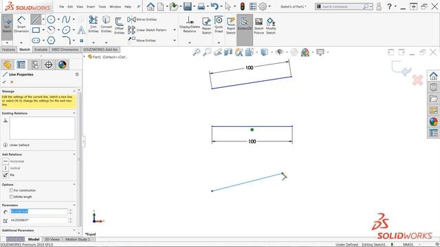This screenshot has height=247, width=440.
Task: Open circle tool dropdown arrow
Action: click(58, 20)
